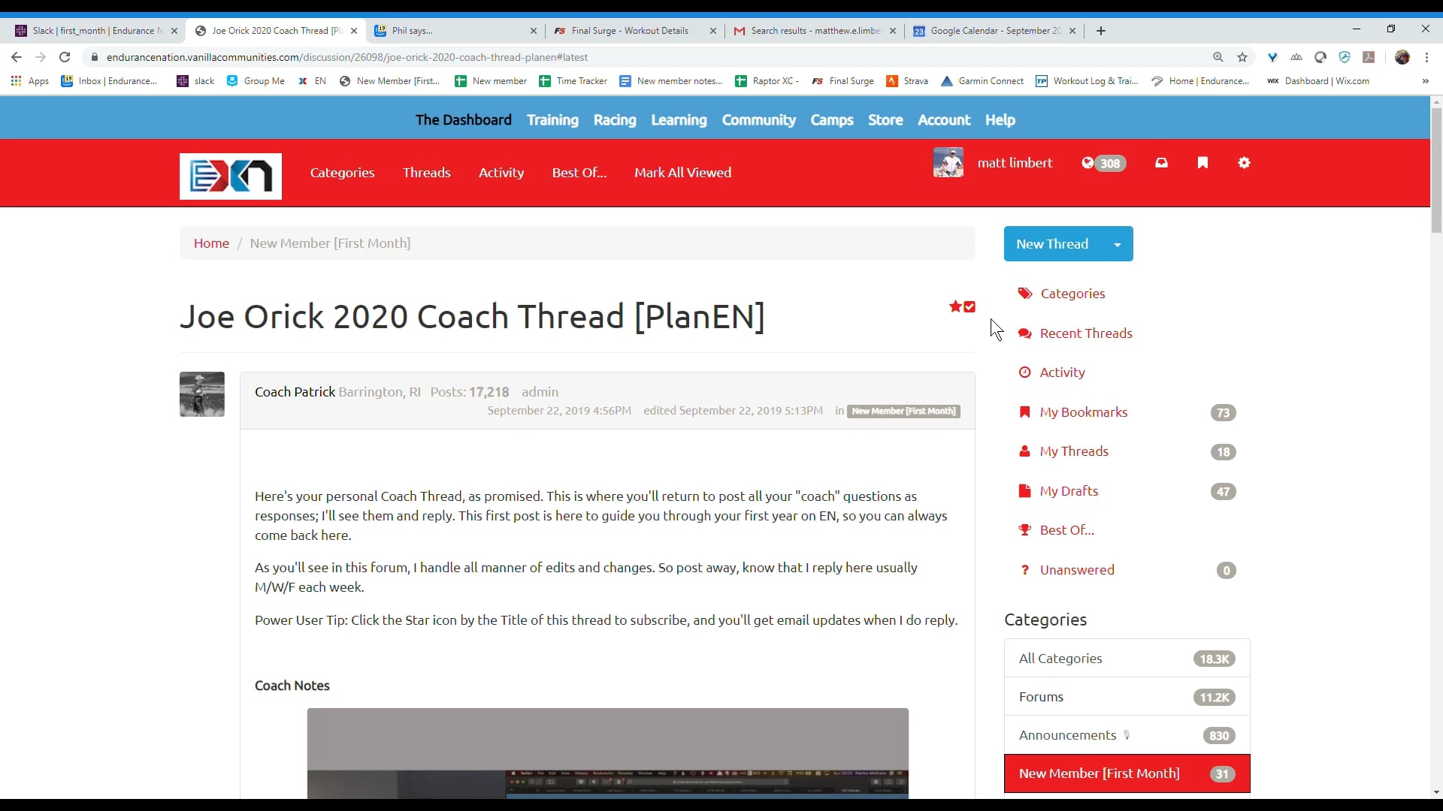Open the Apps bookmark shortcut
Screen dimensions: 1443x811
pos(30,81)
